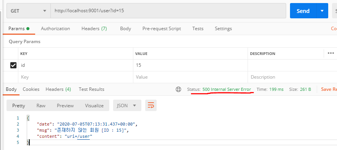
Task: Open the params table more options ellipsis
Action: click(331, 53)
